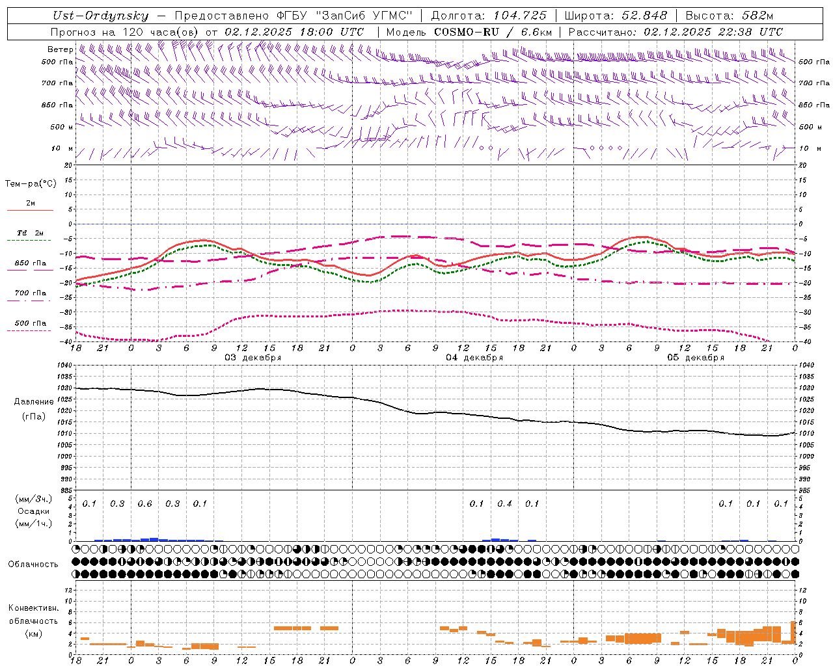Click the 'Тем-ра(°C)' temperature panel label
Screen dimensions: 833x666
click(31, 184)
